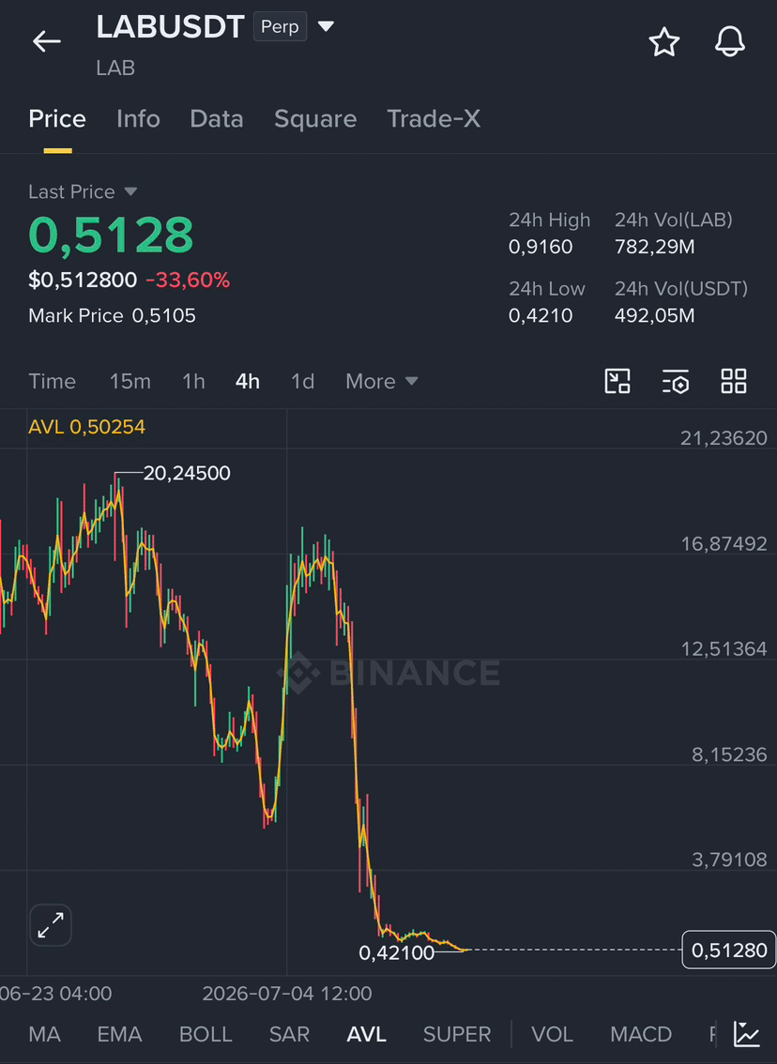Tap the 0,42100 chart low marker
Image resolution: width=777 pixels, height=1064 pixels.
(x=396, y=952)
